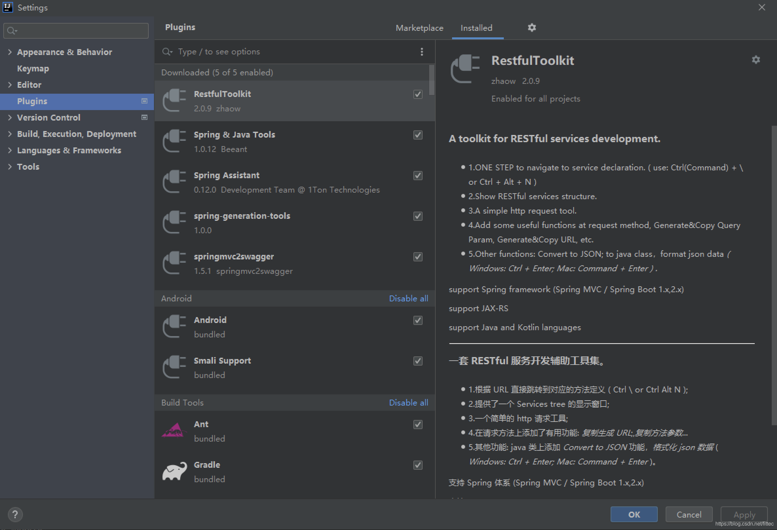The height and width of the screenshot is (530, 777).
Task: Select spring-generation-tools plugin name
Action: coord(242,216)
